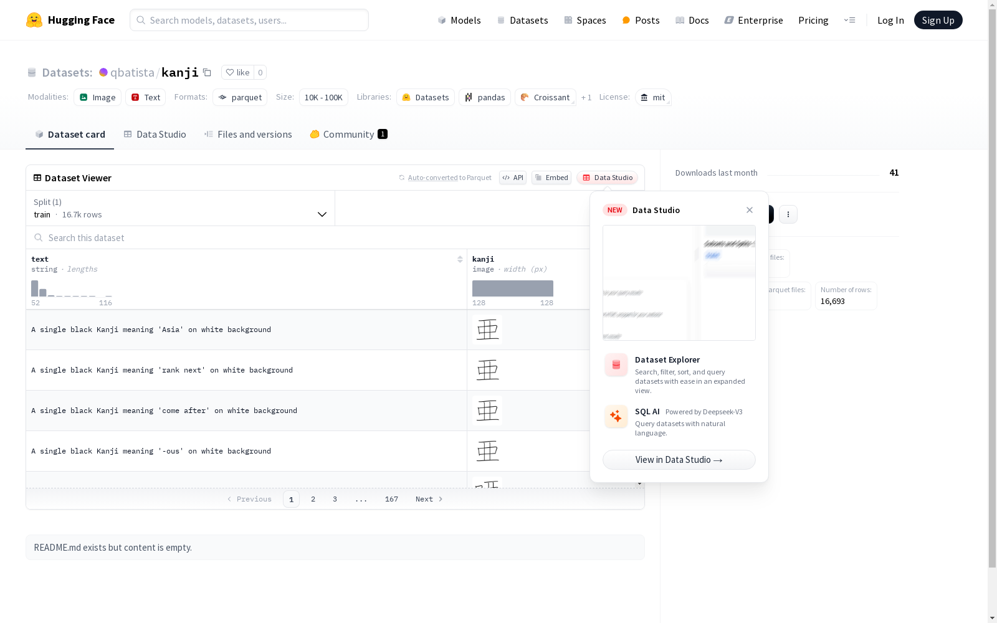This screenshot has width=997, height=623.
Task: Click the SQL AI sparkle icon
Action: (616, 416)
